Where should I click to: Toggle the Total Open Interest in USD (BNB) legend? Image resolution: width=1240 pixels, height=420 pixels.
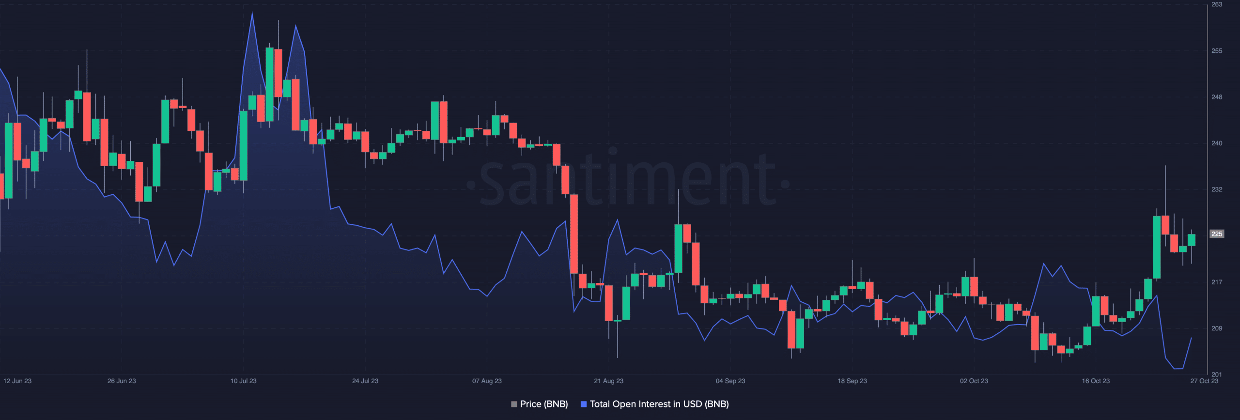(x=654, y=404)
